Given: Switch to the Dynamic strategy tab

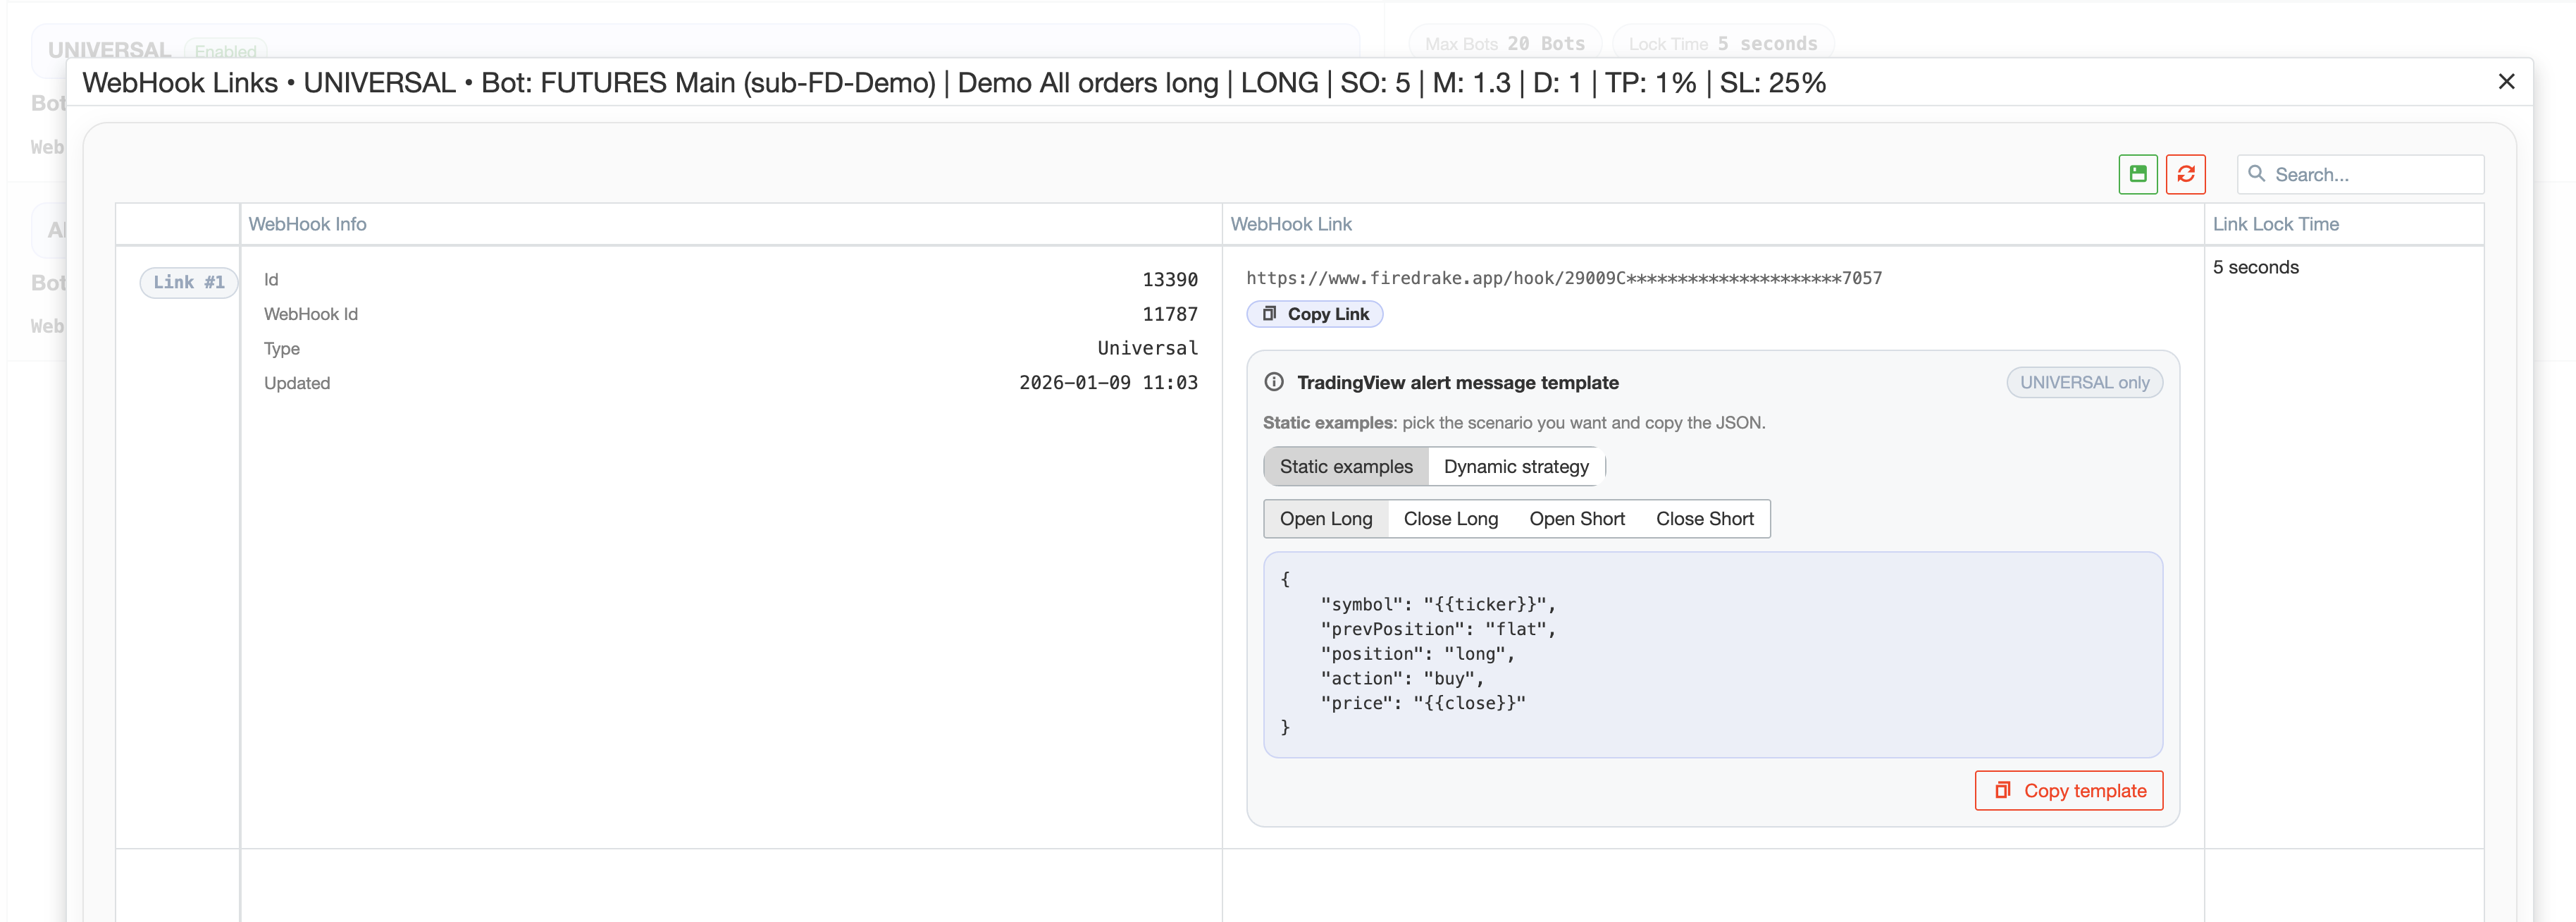Looking at the screenshot, I should tap(1515, 466).
